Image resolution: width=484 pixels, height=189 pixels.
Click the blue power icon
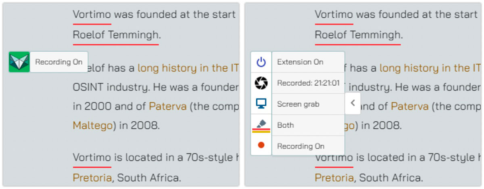click(261, 62)
